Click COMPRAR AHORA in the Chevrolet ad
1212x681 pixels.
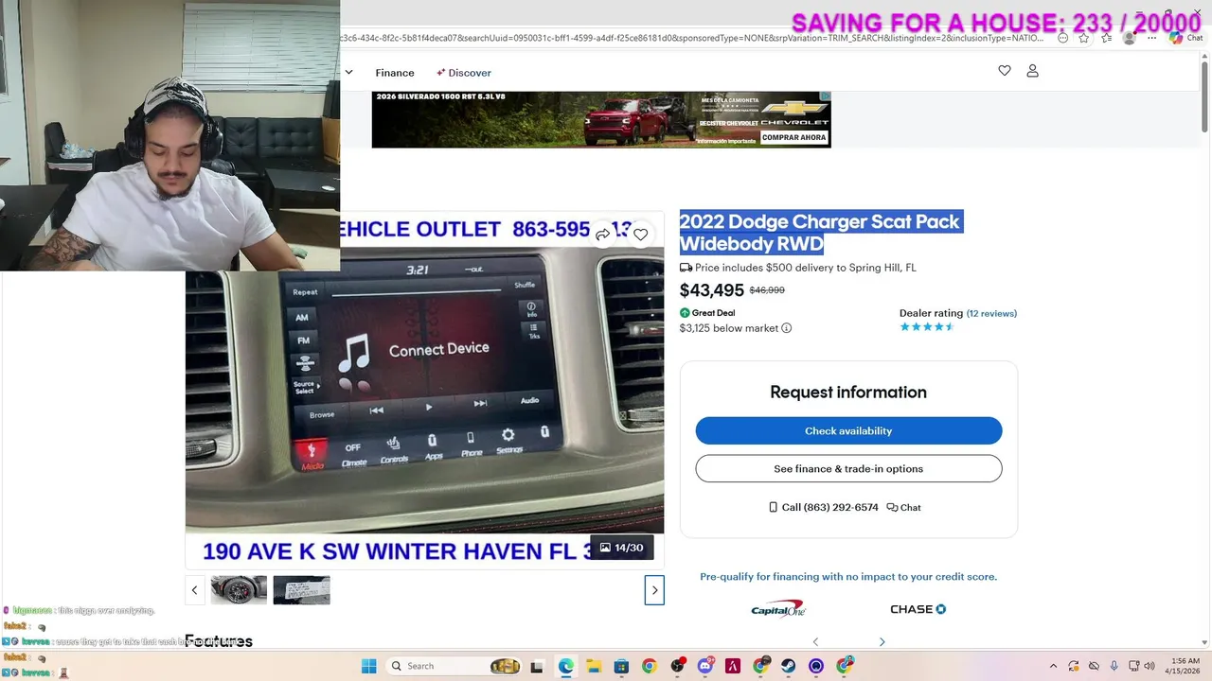[x=793, y=137]
